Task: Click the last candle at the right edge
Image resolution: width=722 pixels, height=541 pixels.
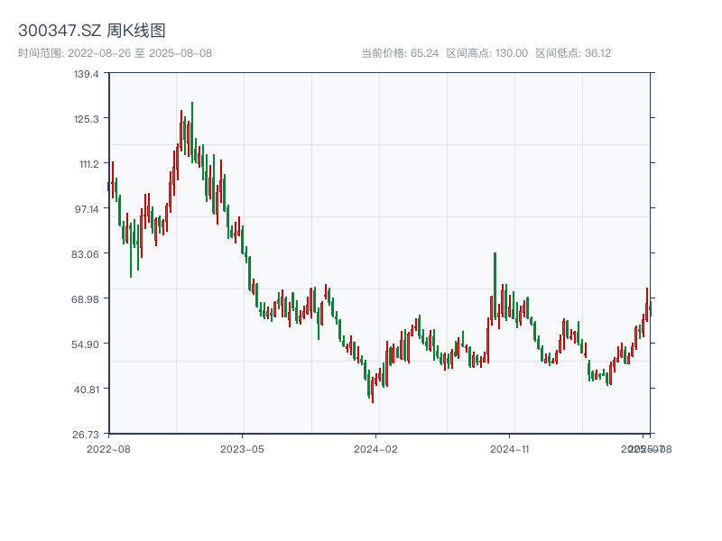Action: [x=650, y=308]
